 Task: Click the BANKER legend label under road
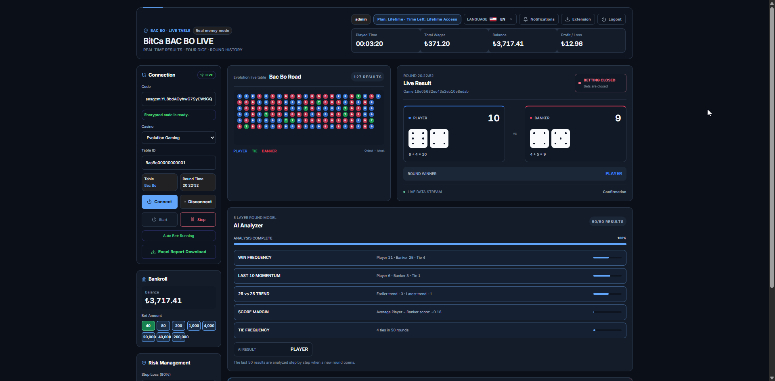(x=269, y=151)
